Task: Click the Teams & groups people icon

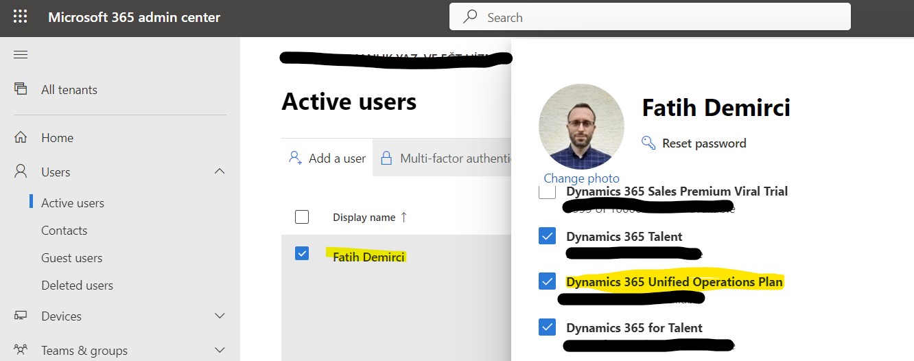Action: (x=21, y=350)
